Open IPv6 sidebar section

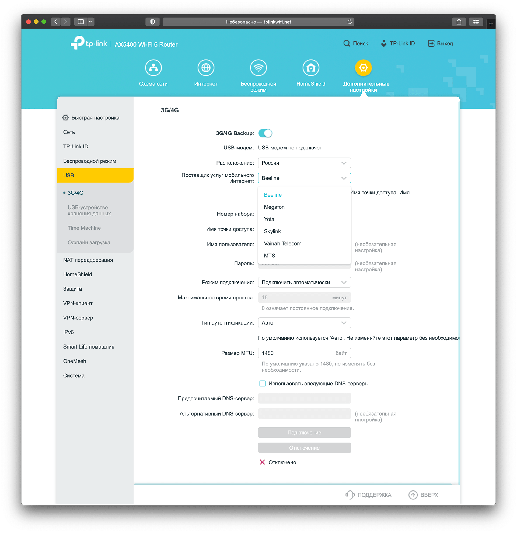(x=95, y=332)
